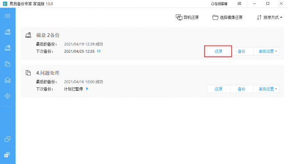Expand the 排序方式 sort dropdown
This screenshot has width=289, height=164.
tap(269, 17)
